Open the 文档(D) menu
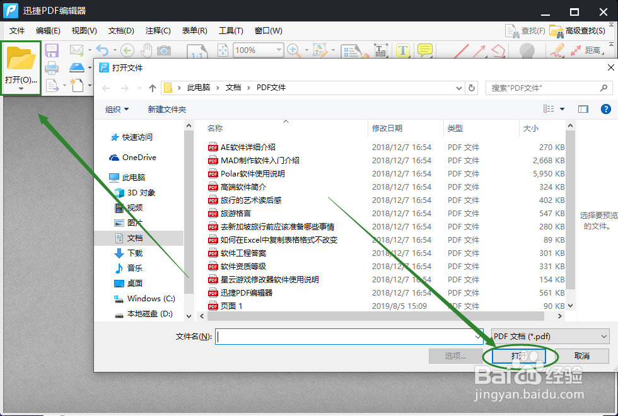This screenshot has height=416, width=618. pos(121,31)
